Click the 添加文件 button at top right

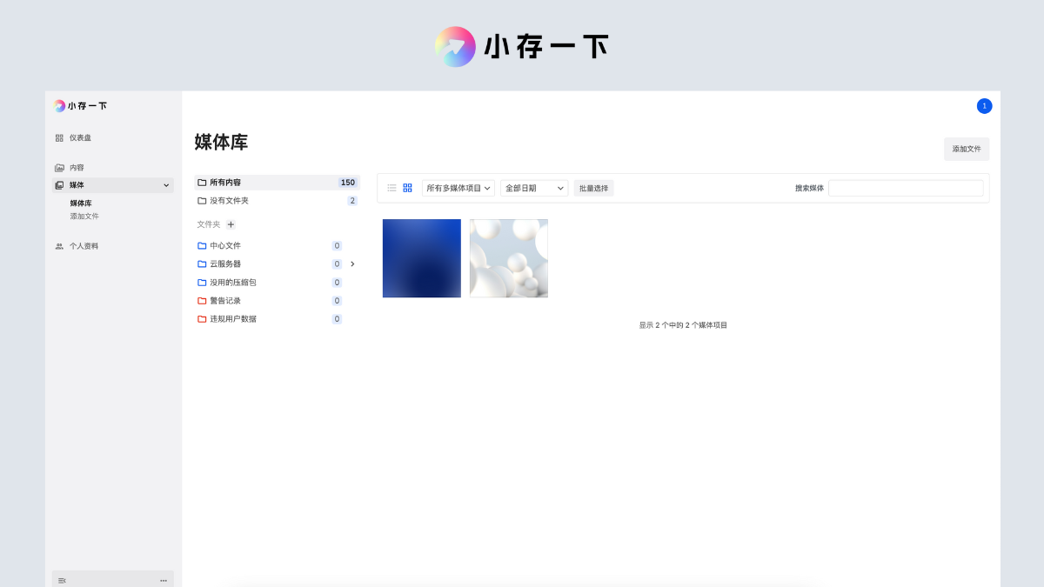pyautogui.click(x=966, y=149)
